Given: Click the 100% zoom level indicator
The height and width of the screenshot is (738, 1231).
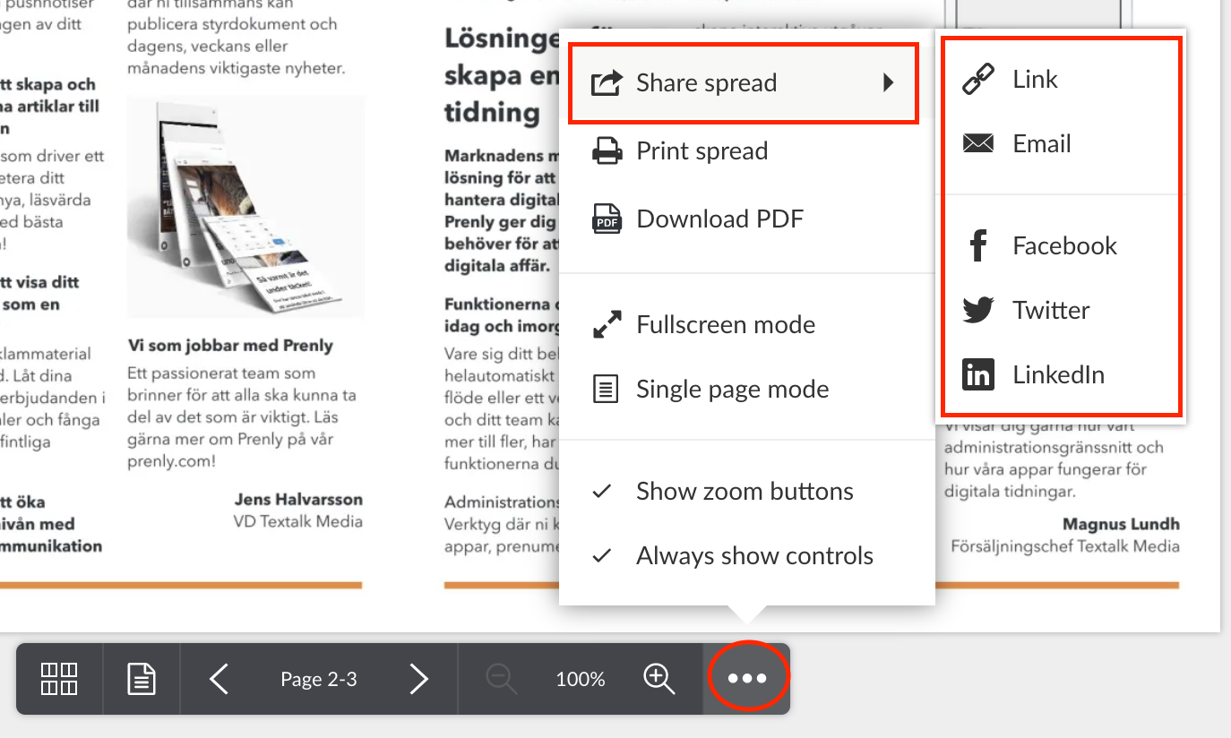Looking at the screenshot, I should click(x=581, y=679).
